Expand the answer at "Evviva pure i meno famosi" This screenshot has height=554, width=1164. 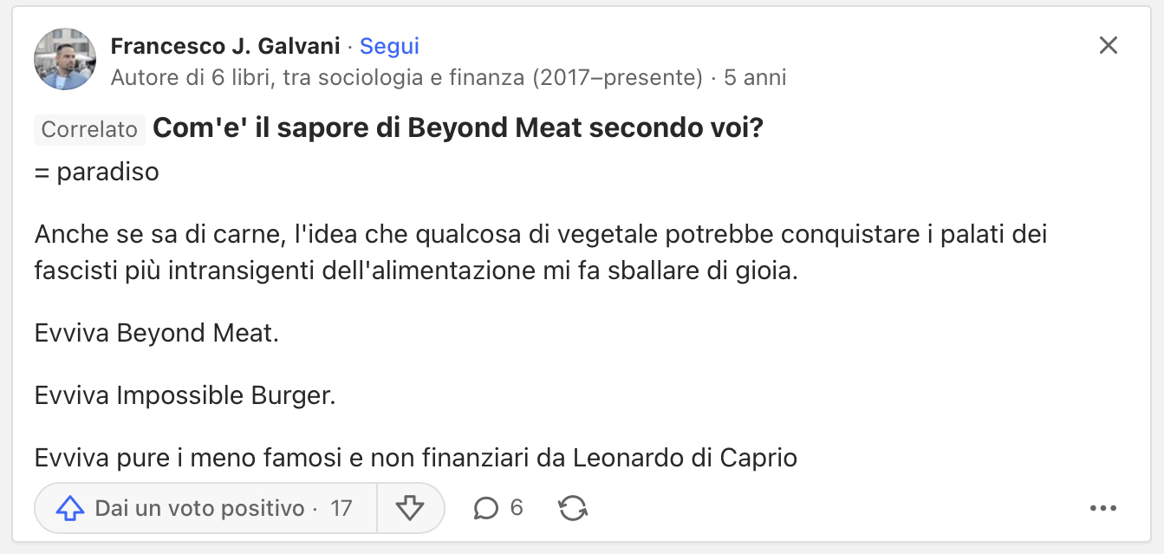[416, 457]
